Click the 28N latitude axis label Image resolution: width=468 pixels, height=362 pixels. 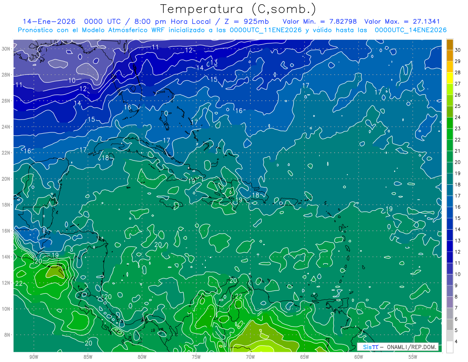click(5, 75)
